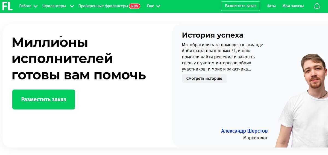Screen dimensions: 328x155
Task: Click the Миллионы исполнителей headline
Action: coord(79,59)
